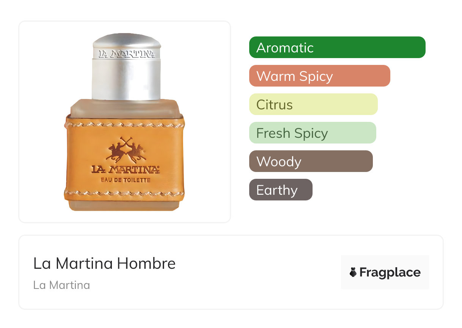The width and height of the screenshot is (462, 328).
Task: Select the Earthy accord bar
Action: point(281,190)
